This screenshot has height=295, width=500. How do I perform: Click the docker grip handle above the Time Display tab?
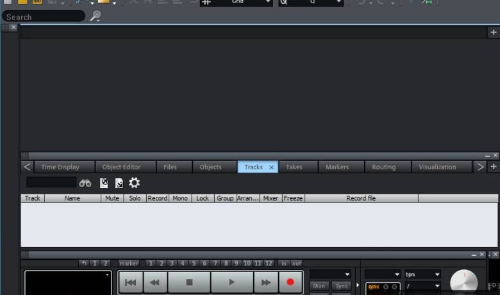tap(25, 156)
